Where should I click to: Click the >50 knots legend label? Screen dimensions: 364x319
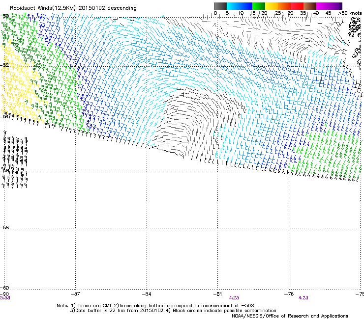pyautogui.click(x=350, y=13)
